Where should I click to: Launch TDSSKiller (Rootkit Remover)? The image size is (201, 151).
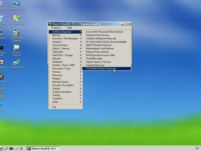(107, 69)
